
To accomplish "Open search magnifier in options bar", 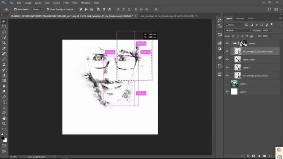I will (x=269, y=9).
